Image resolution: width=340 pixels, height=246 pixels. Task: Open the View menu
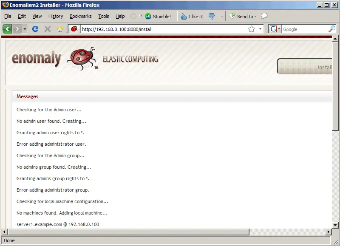(x=37, y=16)
